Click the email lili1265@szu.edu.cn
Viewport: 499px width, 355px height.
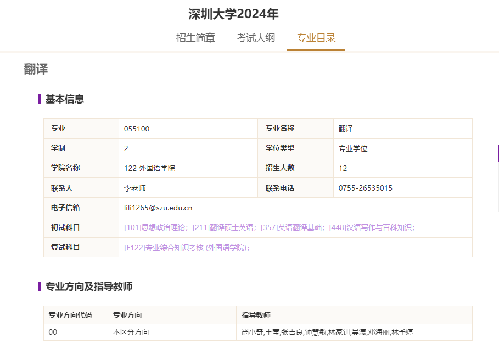pyautogui.click(x=158, y=208)
